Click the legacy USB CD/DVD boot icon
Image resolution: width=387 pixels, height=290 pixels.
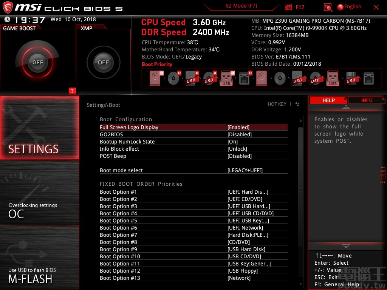[x=316, y=78]
